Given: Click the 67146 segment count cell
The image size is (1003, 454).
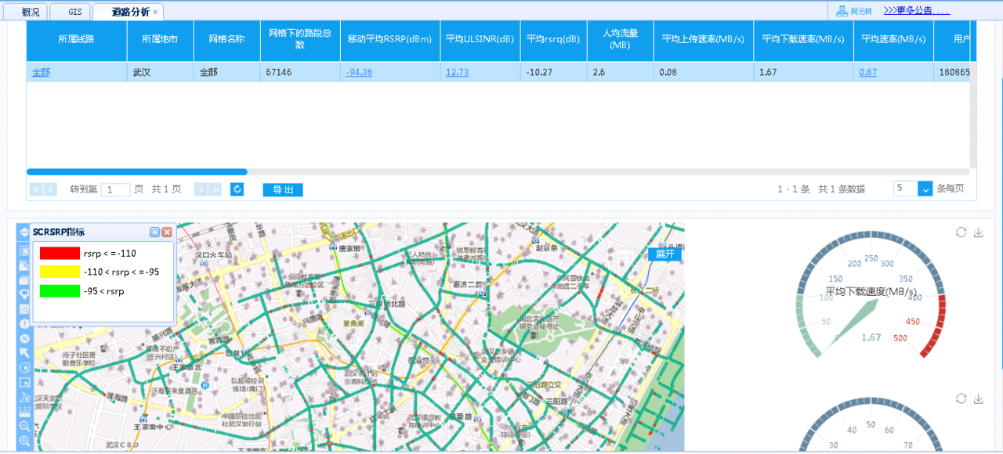Looking at the screenshot, I should (300, 72).
